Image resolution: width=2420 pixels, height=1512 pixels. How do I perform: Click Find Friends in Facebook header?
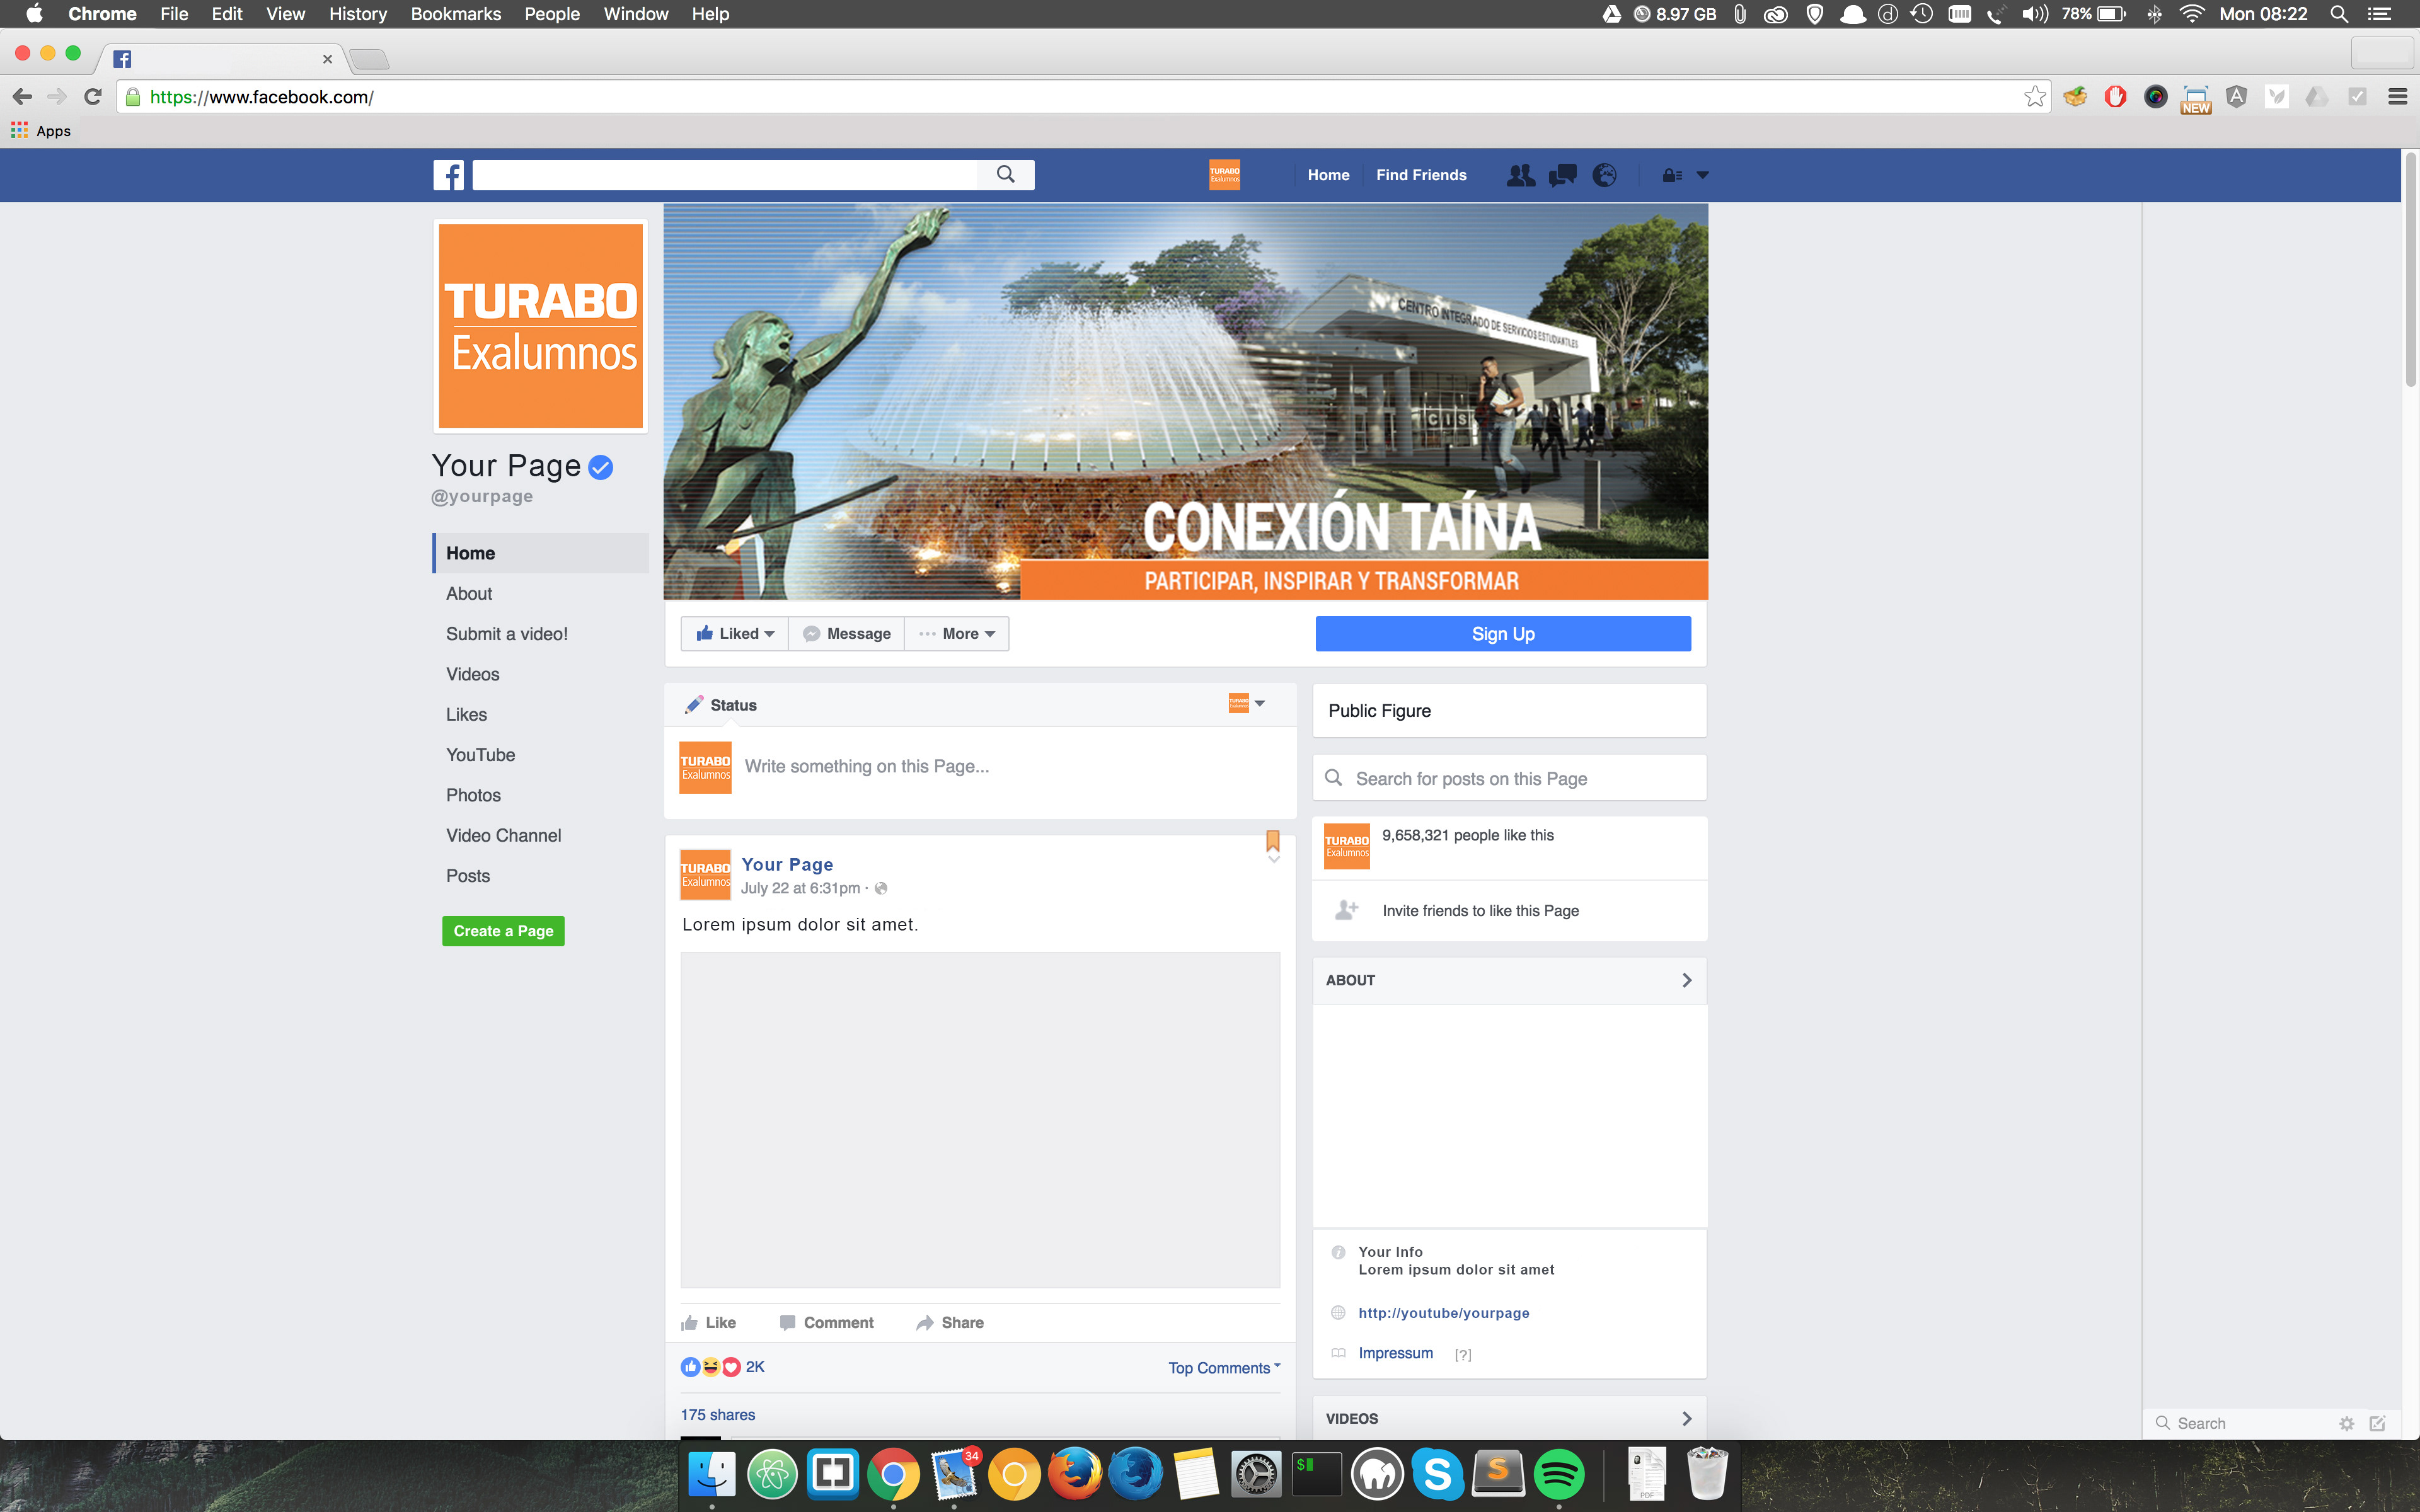(1421, 175)
